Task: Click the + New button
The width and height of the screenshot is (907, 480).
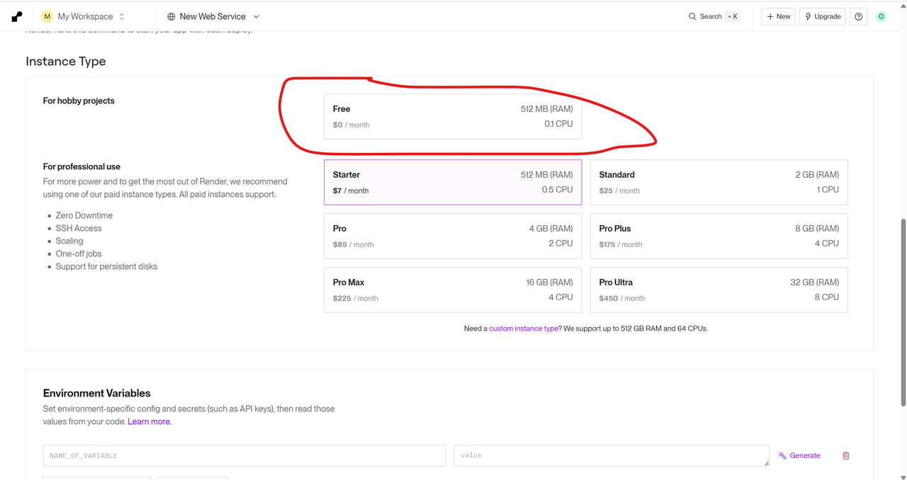Action: 778,16
